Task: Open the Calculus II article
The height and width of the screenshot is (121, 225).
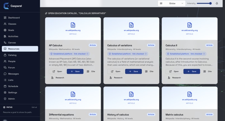Action: 174,71
